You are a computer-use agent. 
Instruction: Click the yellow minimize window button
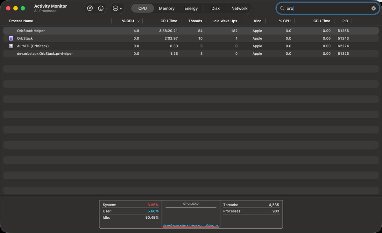pos(15,8)
